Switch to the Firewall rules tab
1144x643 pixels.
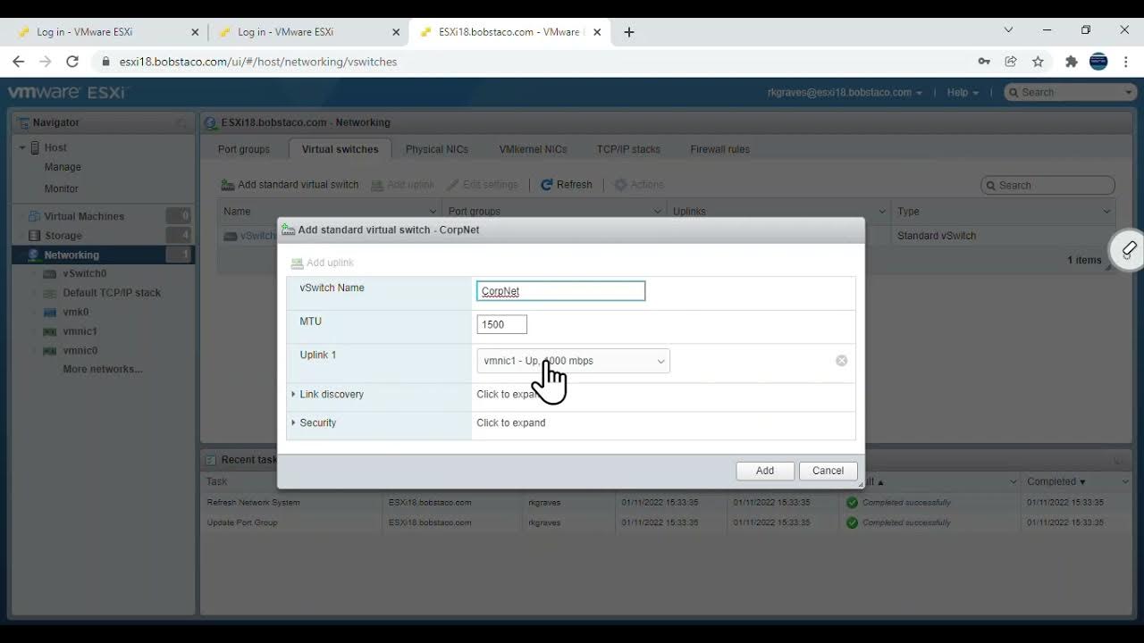click(x=720, y=149)
